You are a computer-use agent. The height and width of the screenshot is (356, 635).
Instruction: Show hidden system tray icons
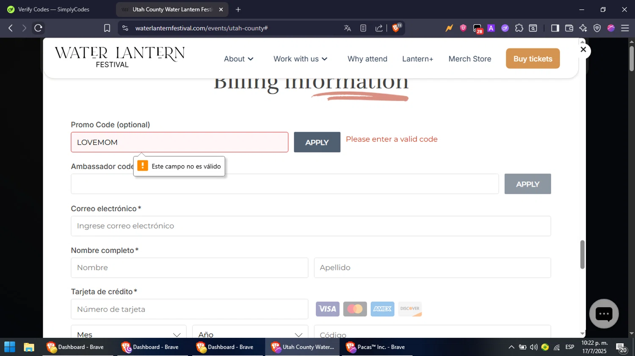(x=511, y=347)
